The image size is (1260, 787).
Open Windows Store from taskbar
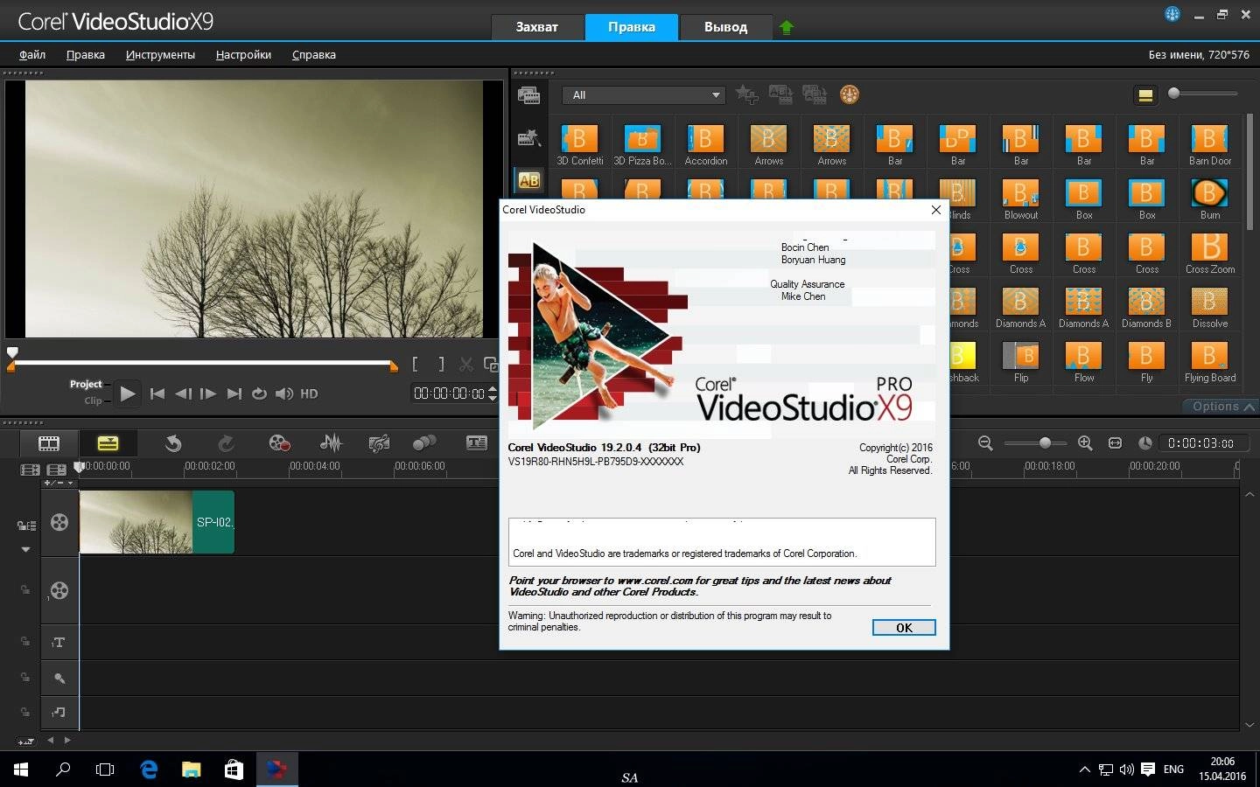pyautogui.click(x=234, y=770)
